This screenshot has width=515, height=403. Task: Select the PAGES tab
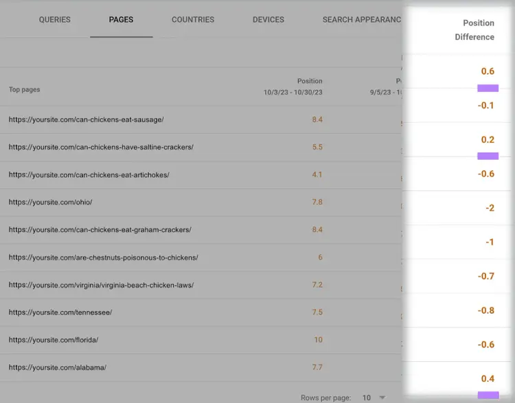coord(121,20)
